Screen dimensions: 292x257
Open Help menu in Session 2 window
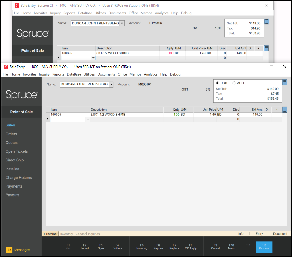click(174, 13)
